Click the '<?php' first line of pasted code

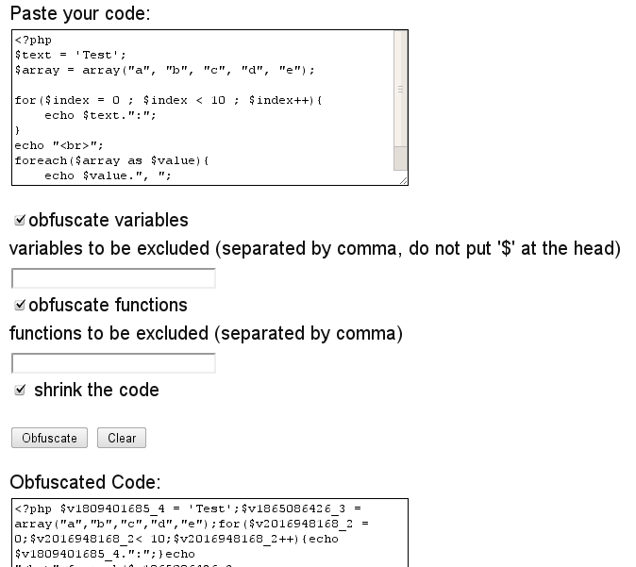click(x=33, y=41)
